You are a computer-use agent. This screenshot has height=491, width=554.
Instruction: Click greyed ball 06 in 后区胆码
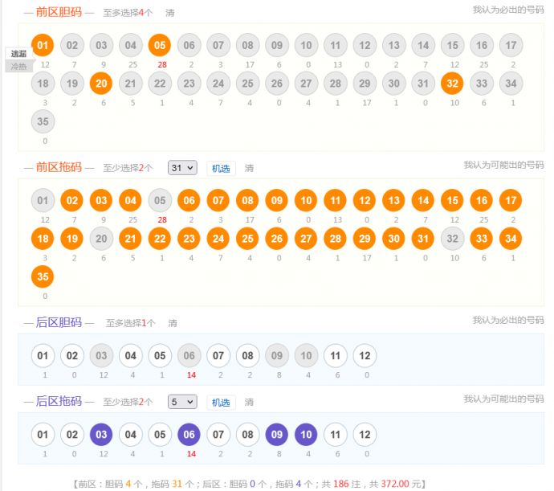(x=189, y=355)
